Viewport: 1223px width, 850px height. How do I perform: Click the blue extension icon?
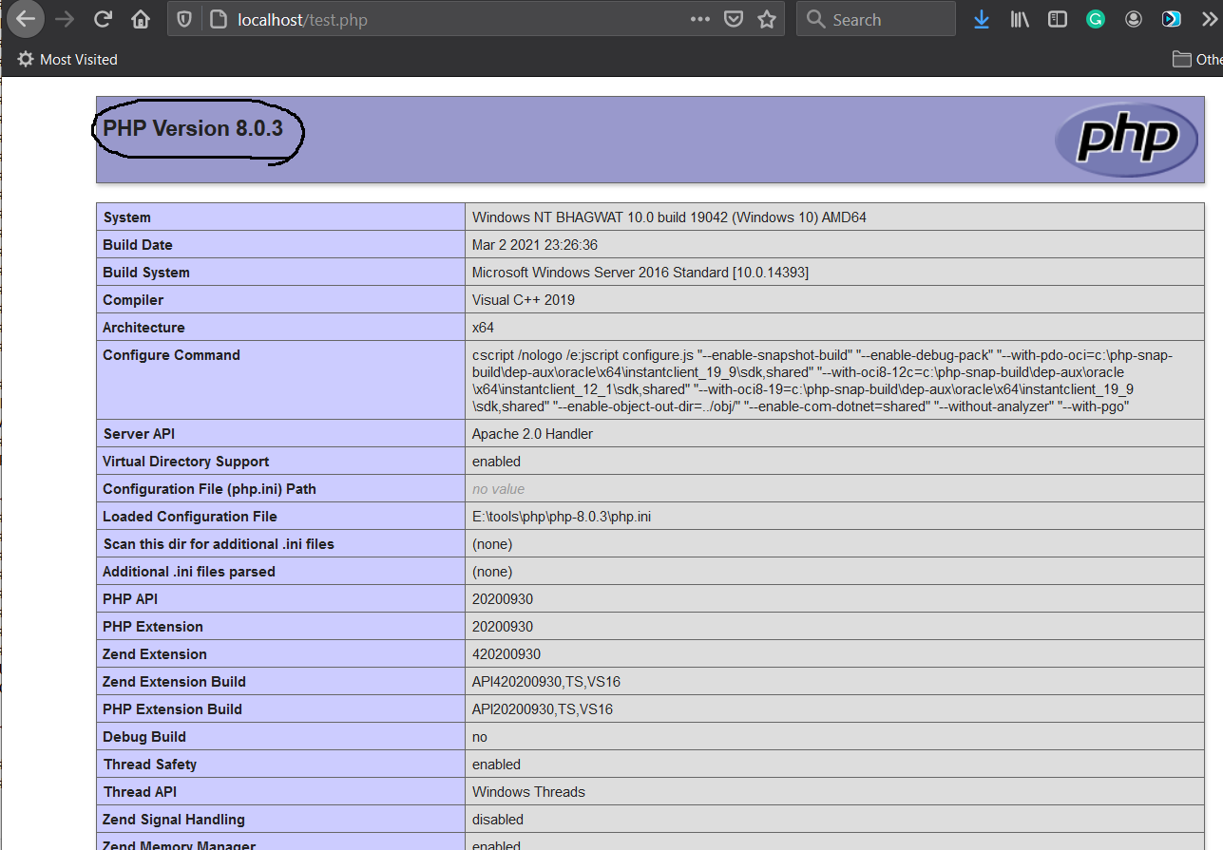pyautogui.click(x=1173, y=19)
